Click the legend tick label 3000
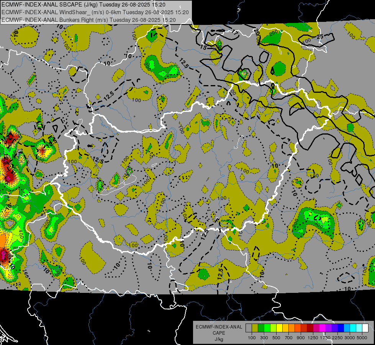Viewport: 375px width, 345px height. (350, 338)
